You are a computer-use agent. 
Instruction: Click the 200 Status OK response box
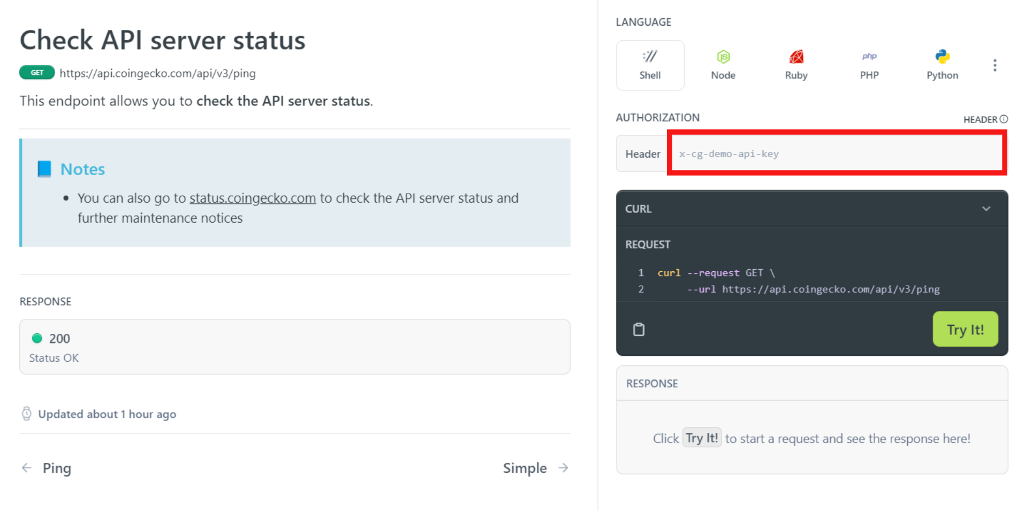pos(295,347)
